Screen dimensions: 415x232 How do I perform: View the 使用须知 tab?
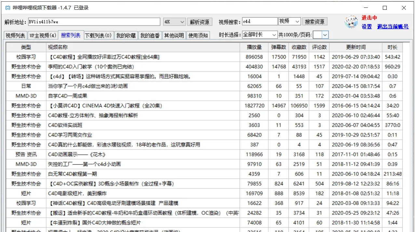click(x=198, y=35)
